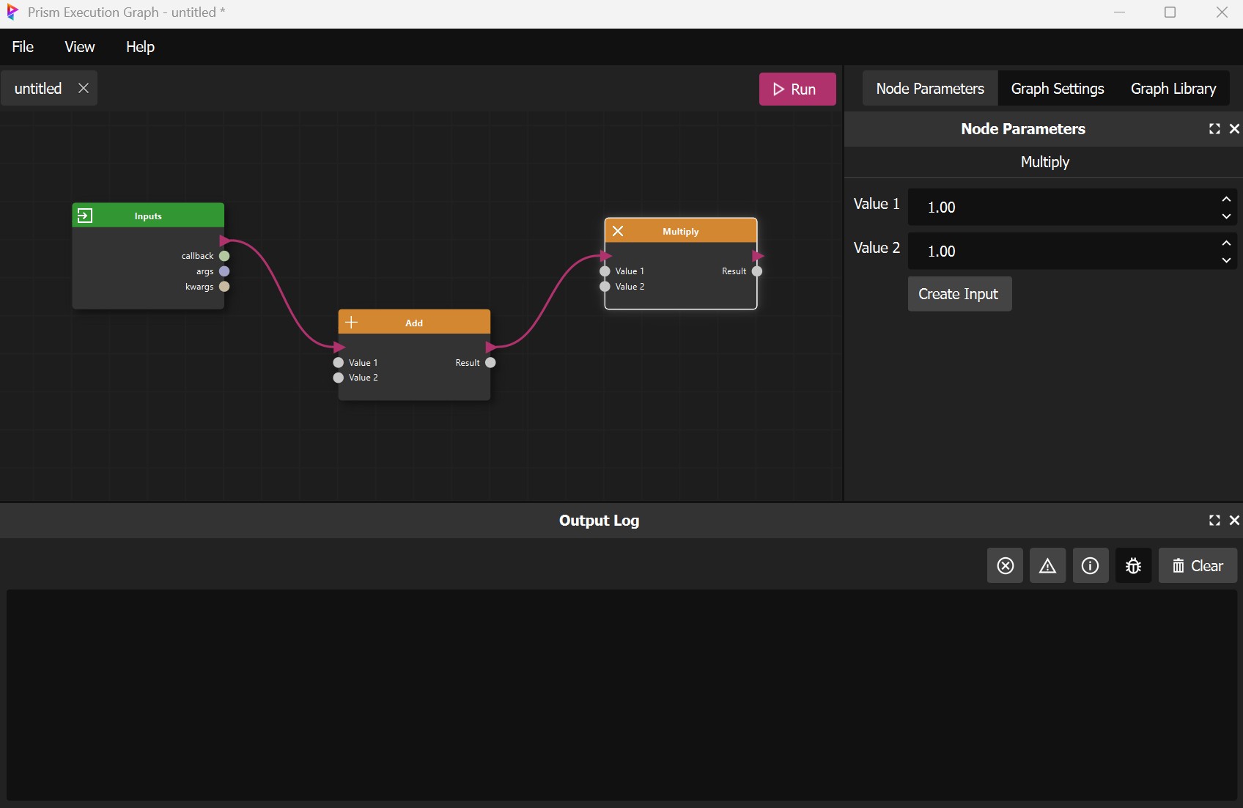Toggle the debug bug filter icon

(1133, 566)
